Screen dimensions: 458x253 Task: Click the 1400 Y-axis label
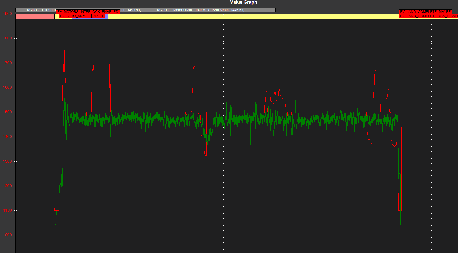pyautogui.click(x=7, y=137)
